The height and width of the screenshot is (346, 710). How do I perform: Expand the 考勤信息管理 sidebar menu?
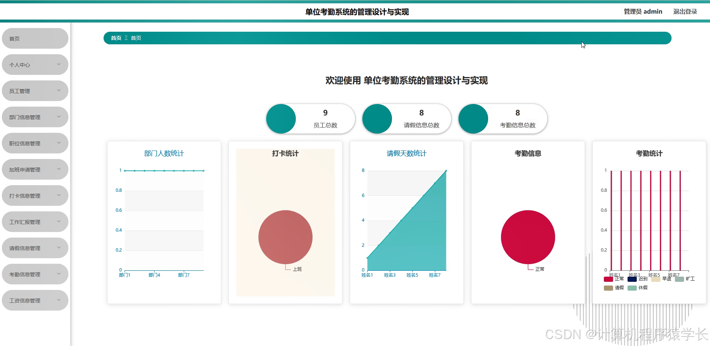coord(35,274)
